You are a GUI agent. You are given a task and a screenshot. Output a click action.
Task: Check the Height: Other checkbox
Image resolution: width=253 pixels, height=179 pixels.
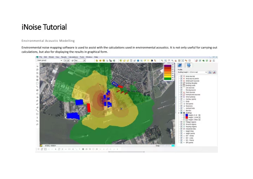coord(184,120)
